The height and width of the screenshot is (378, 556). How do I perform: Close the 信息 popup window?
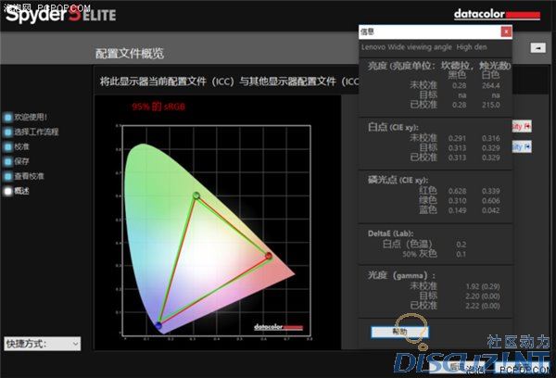point(506,31)
